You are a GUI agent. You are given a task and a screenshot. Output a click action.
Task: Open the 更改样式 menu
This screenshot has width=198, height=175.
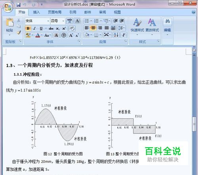(152, 27)
